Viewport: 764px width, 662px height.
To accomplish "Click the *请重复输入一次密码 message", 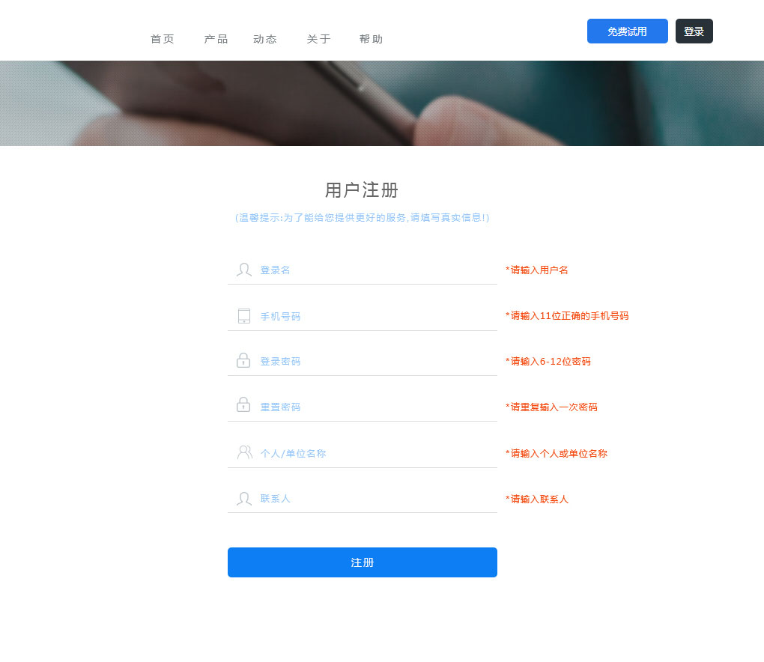I will (x=551, y=407).
